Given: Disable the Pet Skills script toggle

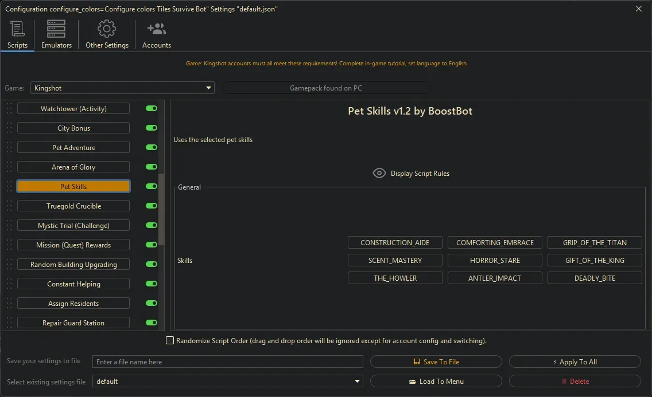Looking at the screenshot, I should pyautogui.click(x=152, y=187).
